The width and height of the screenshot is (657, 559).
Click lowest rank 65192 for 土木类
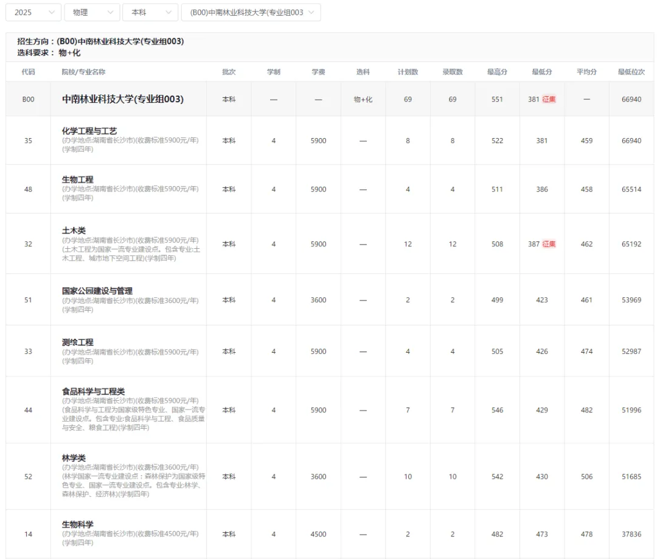pyautogui.click(x=631, y=244)
